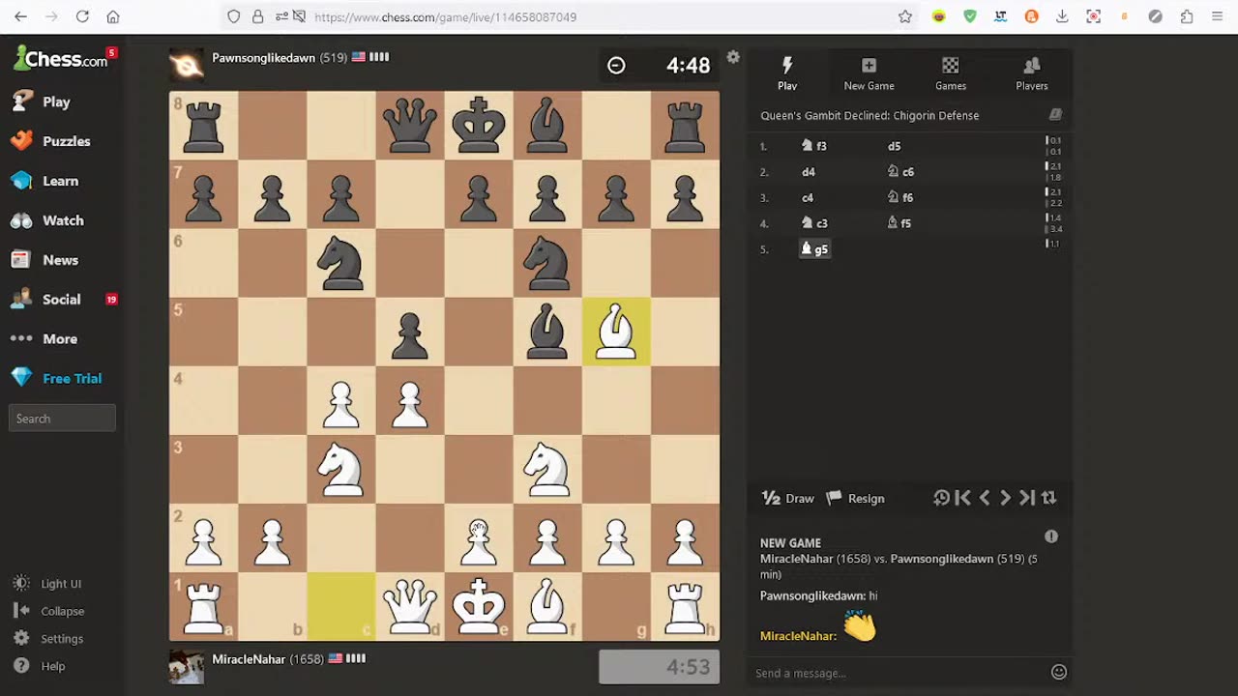Open the browser downloads panel
This screenshot has height=696, width=1238.
pos(1062,16)
